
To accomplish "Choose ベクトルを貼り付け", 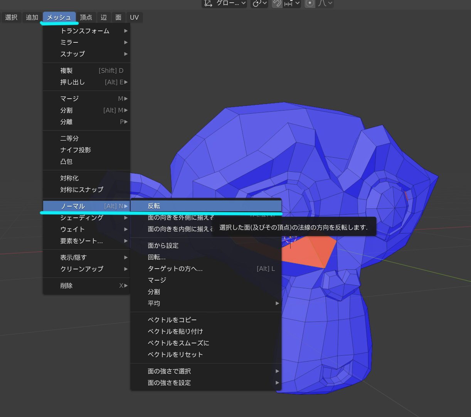I will [x=206, y=331].
